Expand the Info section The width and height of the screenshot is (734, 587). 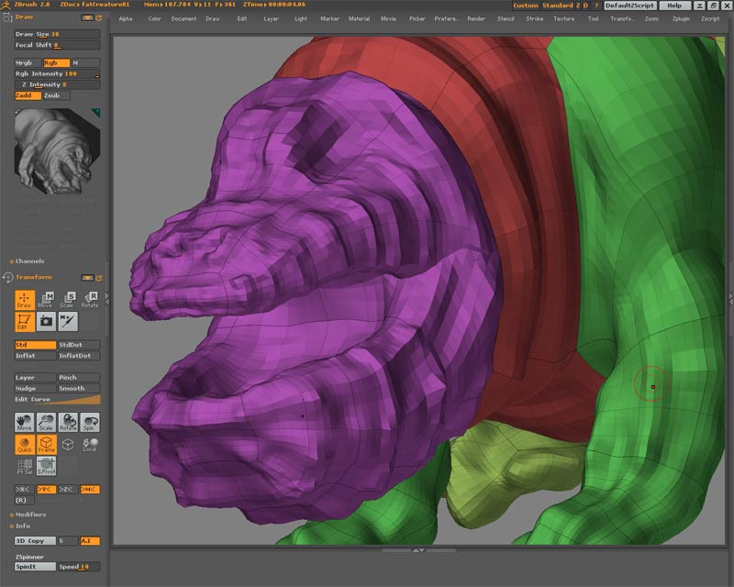pos(23,526)
